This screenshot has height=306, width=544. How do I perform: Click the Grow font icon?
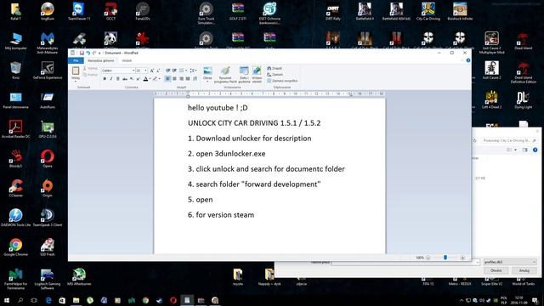[x=151, y=71]
